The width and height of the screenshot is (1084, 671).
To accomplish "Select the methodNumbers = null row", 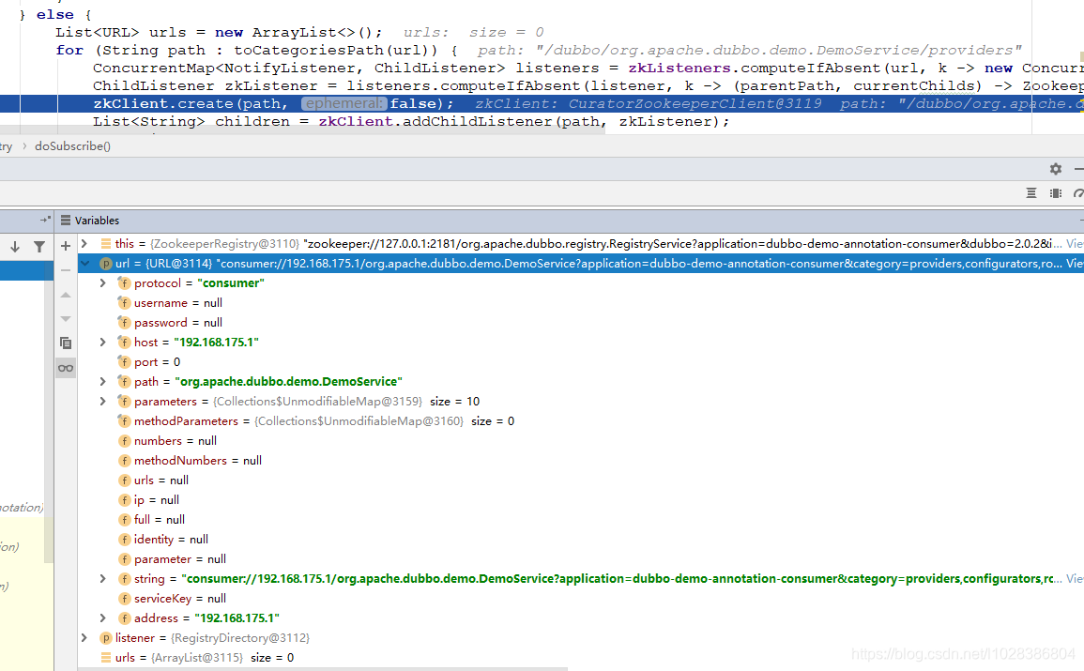I will 581,460.
